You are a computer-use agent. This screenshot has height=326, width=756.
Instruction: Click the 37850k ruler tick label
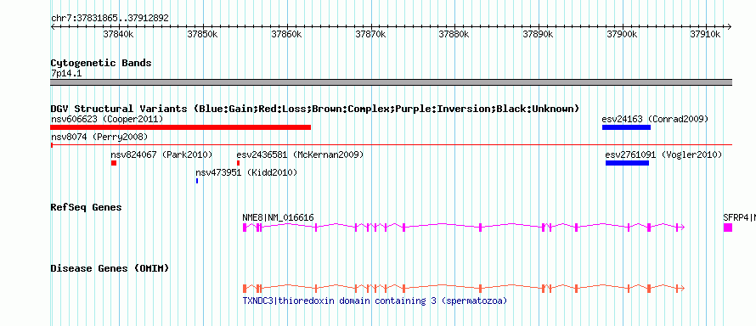tap(202, 34)
